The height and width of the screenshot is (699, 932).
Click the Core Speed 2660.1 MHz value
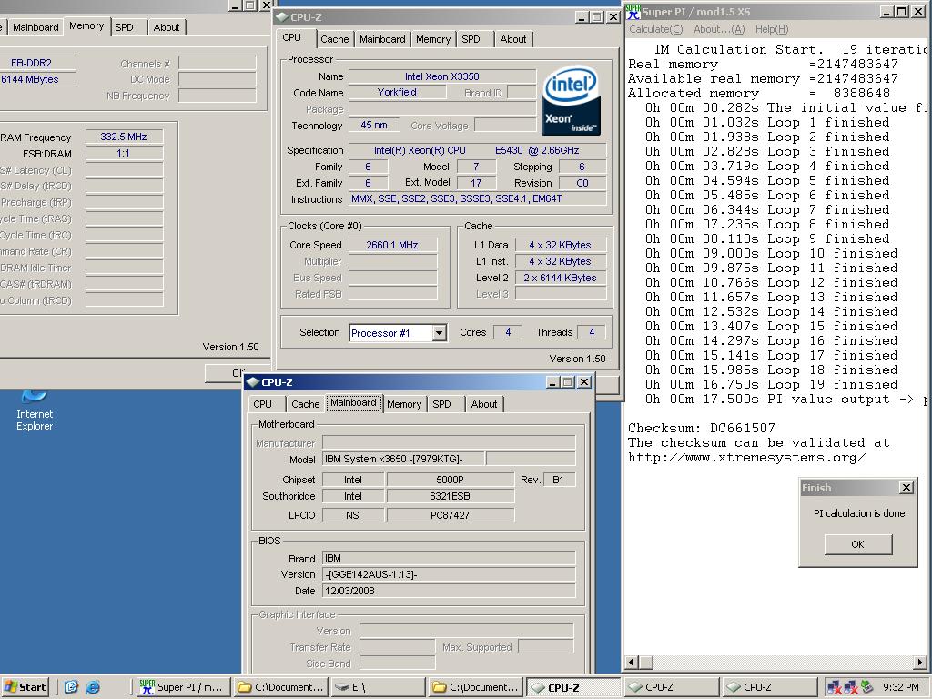(392, 245)
